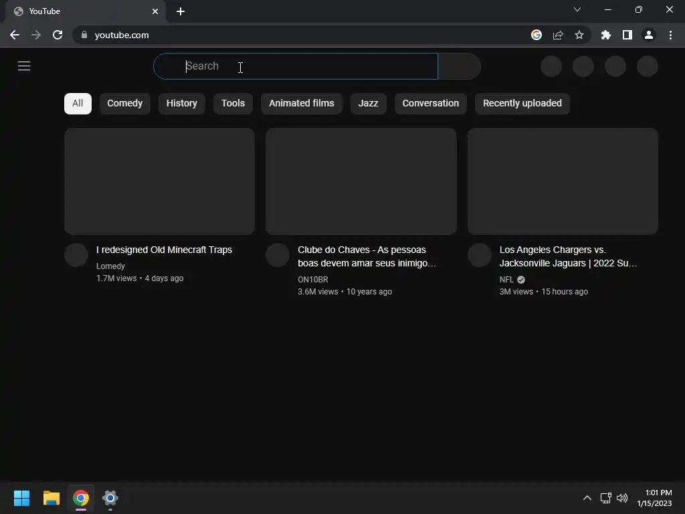The height and width of the screenshot is (514, 685).
Task: Filter videos by History
Action: pos(182,104)
